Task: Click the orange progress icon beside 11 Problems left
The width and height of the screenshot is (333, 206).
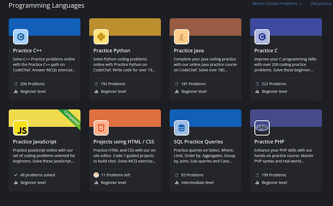Action: click(x=96, y=175)
